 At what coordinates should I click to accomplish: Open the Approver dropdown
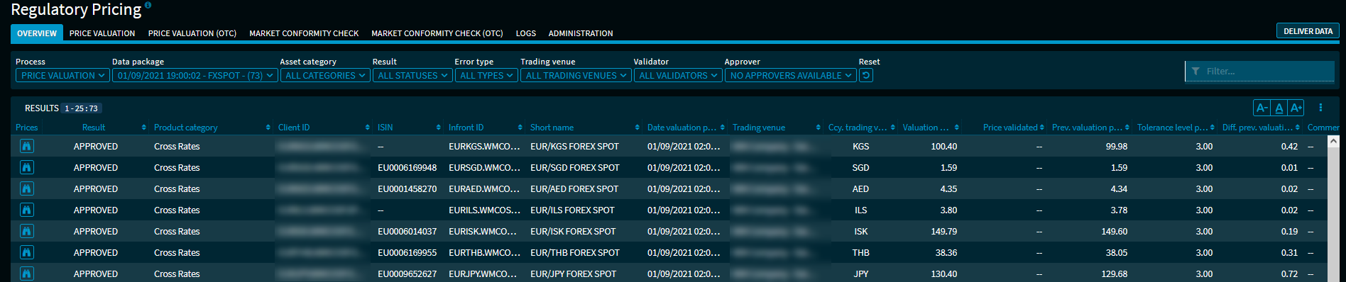tap(791, 75)
